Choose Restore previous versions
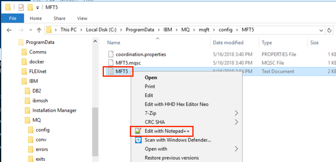The height and width of the screenshot is (162, 336). click(172, 158)
